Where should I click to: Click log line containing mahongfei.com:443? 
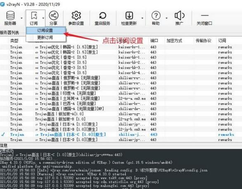(x=74, y=186)
